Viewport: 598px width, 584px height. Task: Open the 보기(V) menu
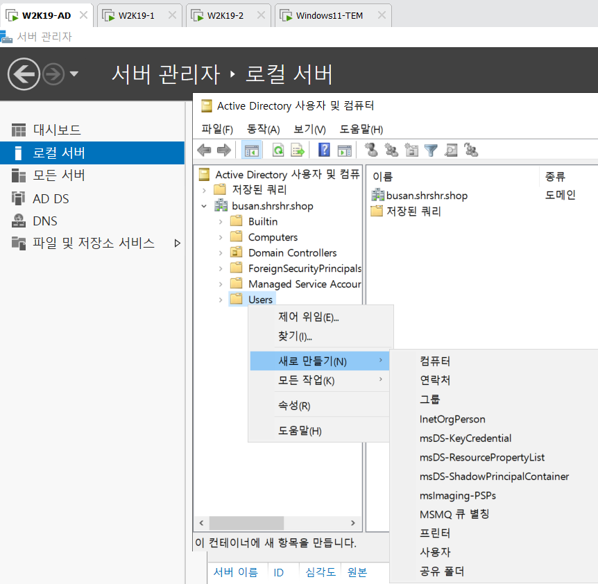[309, 129]
